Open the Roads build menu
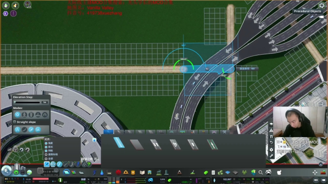The width and height of the screenshot is (328, 184). (67, 173)
